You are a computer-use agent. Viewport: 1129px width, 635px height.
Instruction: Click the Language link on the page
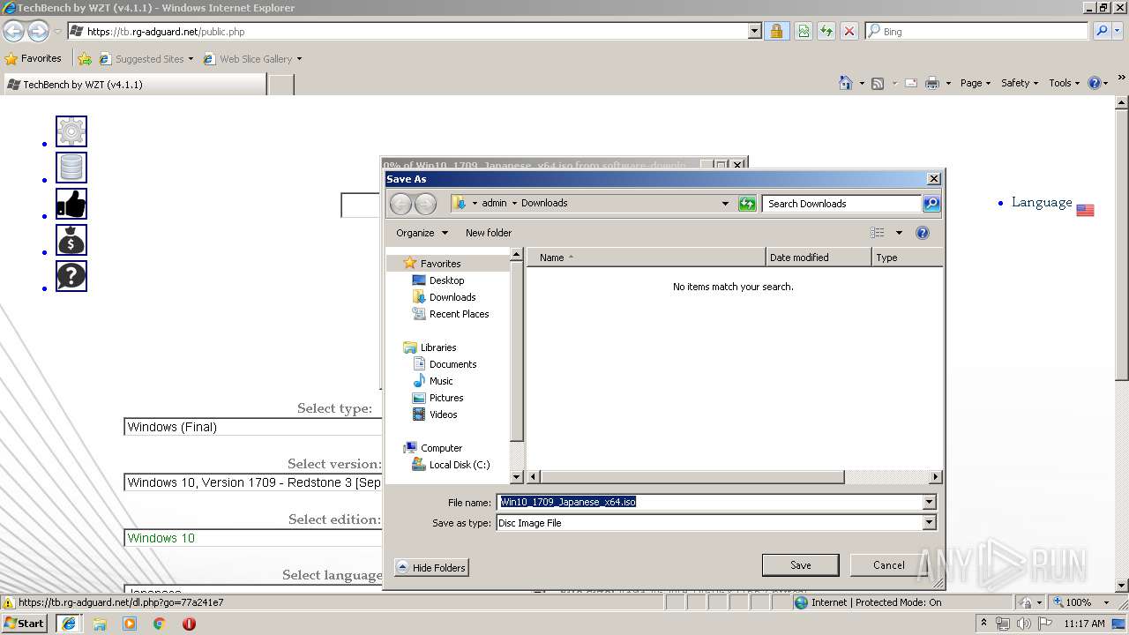click(x=1042, y=202)
